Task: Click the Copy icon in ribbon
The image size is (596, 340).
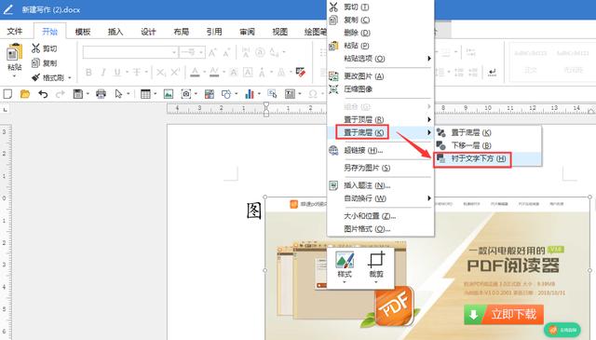Action: pos(35,62)
